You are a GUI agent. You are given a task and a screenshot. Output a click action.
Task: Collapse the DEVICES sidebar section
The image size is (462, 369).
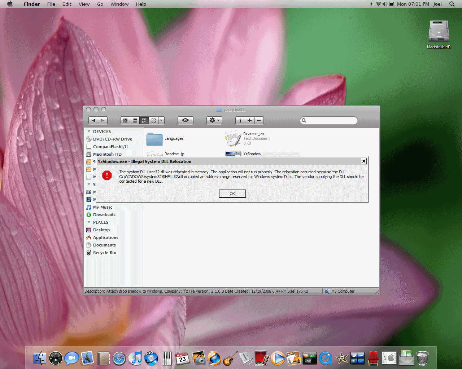[x=89, y=132]
